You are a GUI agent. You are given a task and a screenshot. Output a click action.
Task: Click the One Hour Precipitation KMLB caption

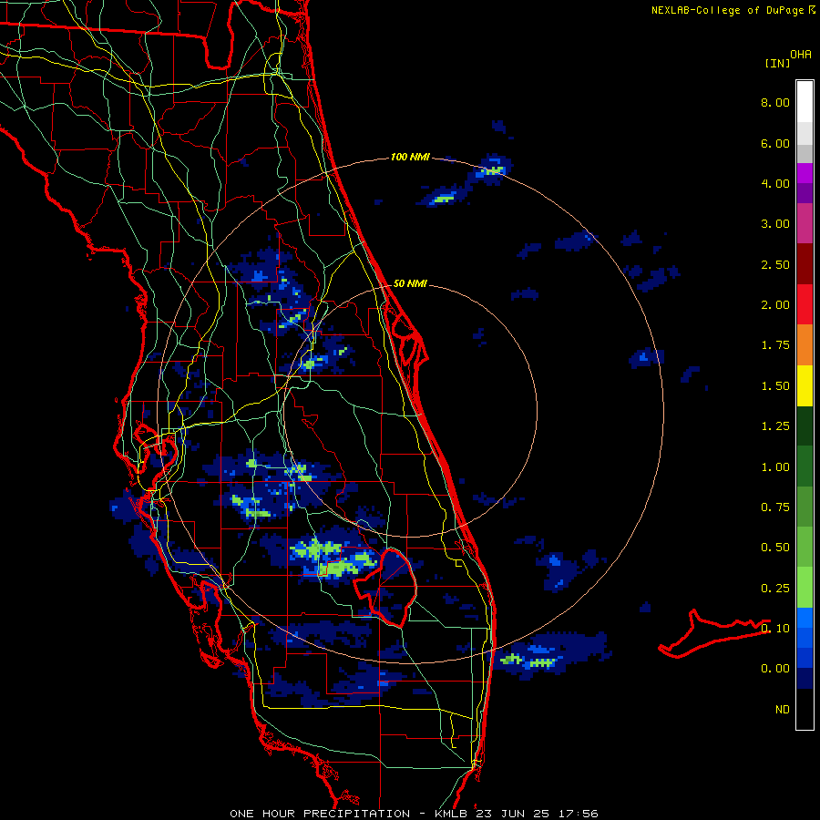click(x=414, y=814)
